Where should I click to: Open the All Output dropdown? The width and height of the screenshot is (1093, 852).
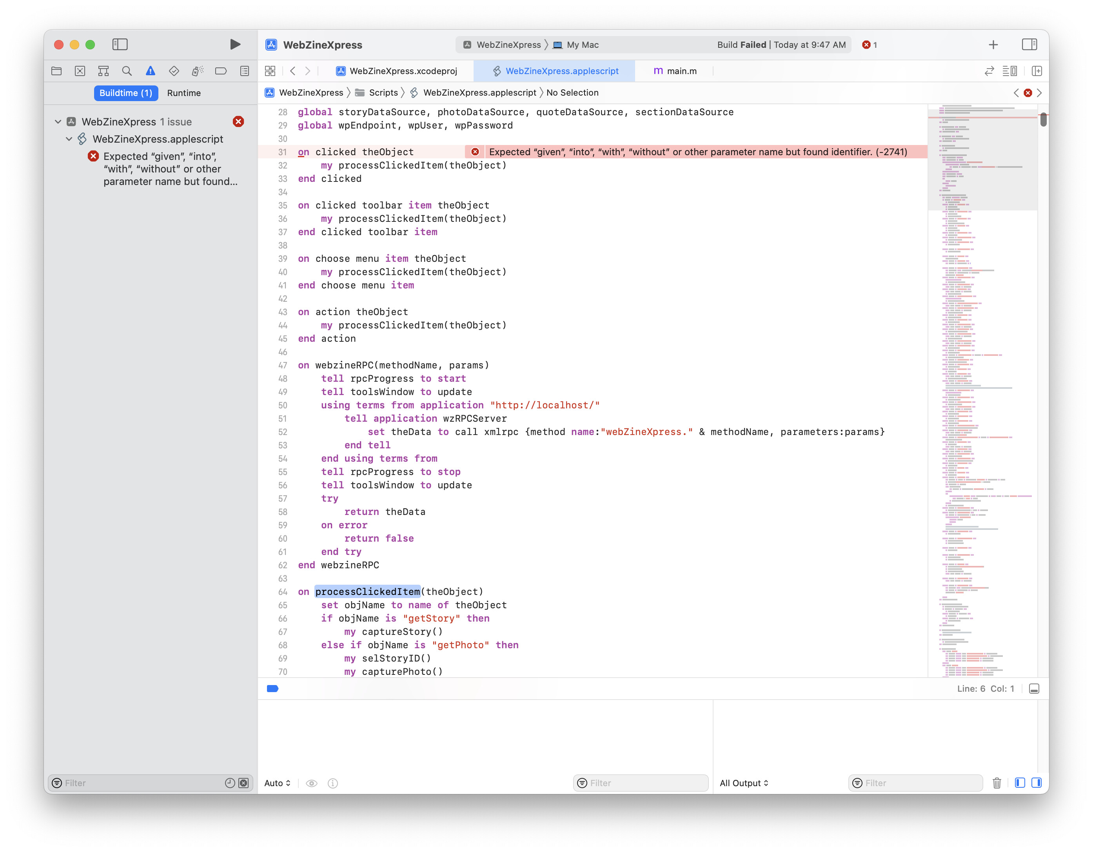744,783
